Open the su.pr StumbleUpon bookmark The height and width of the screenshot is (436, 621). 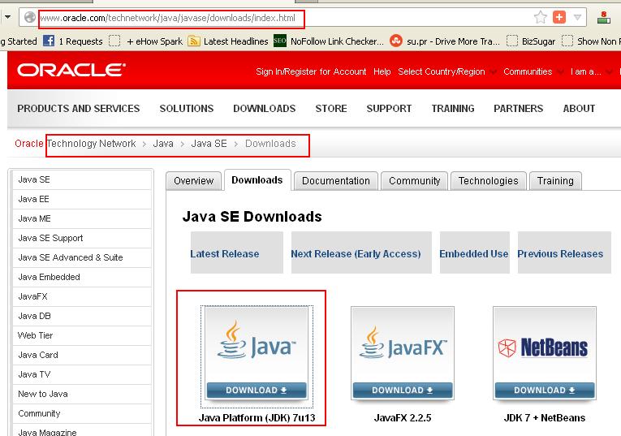tap(445, 41)
